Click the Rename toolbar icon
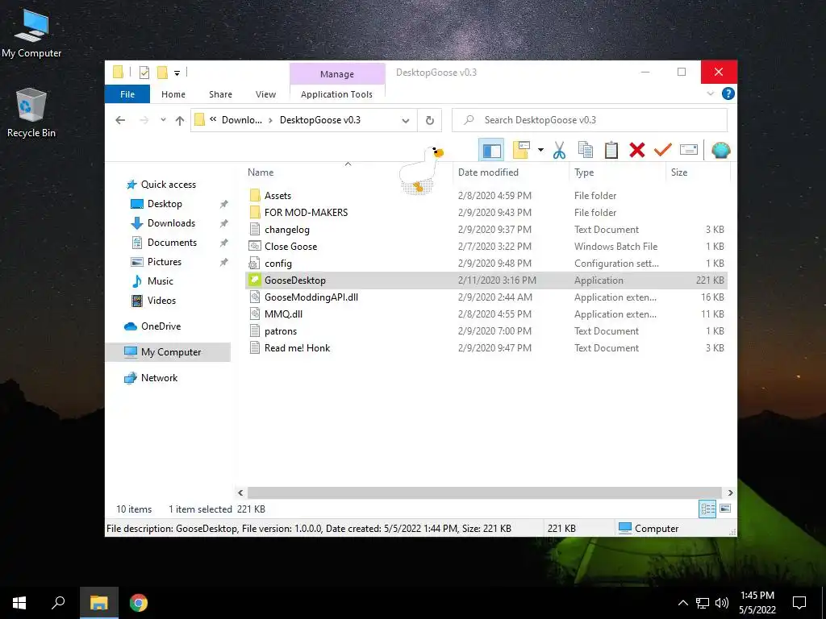The image size is (826, 619). coord(689,150)
